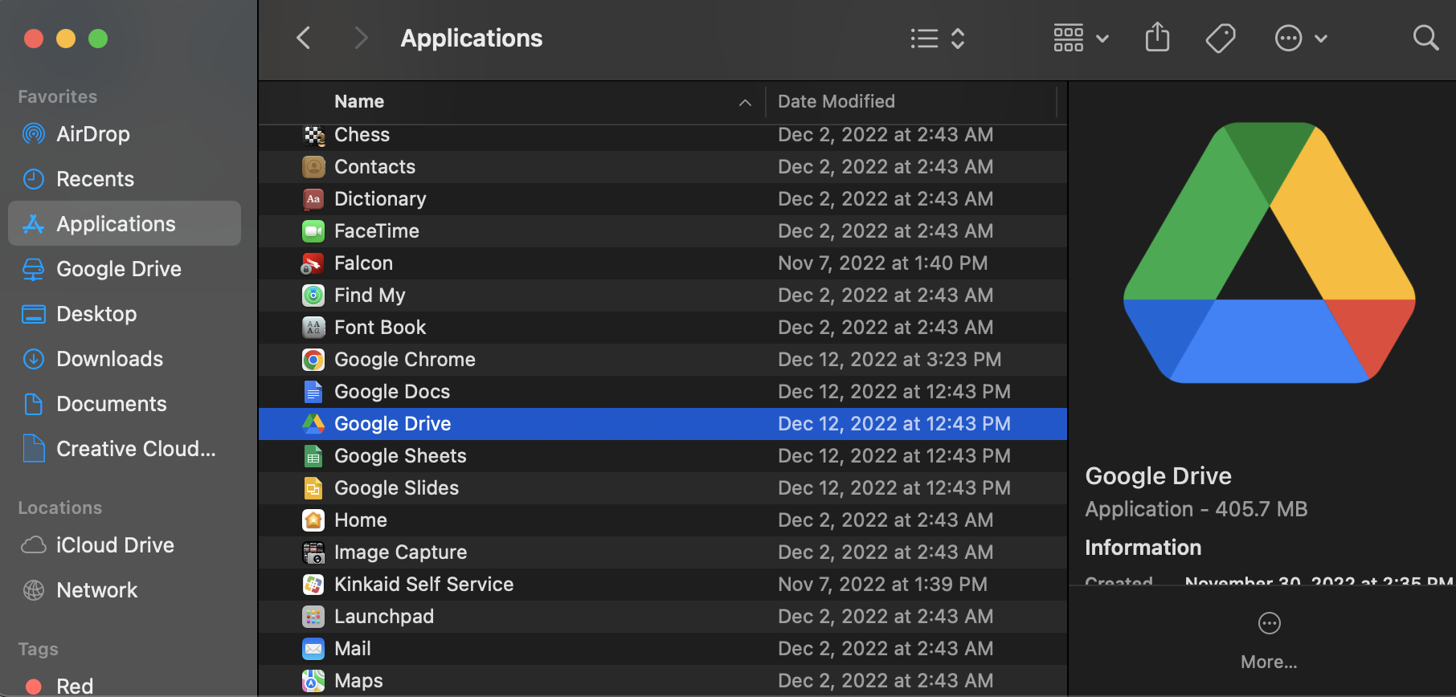Select the Font Book app icon
Screen dimensions: 1456x697
tap(313, 328)
